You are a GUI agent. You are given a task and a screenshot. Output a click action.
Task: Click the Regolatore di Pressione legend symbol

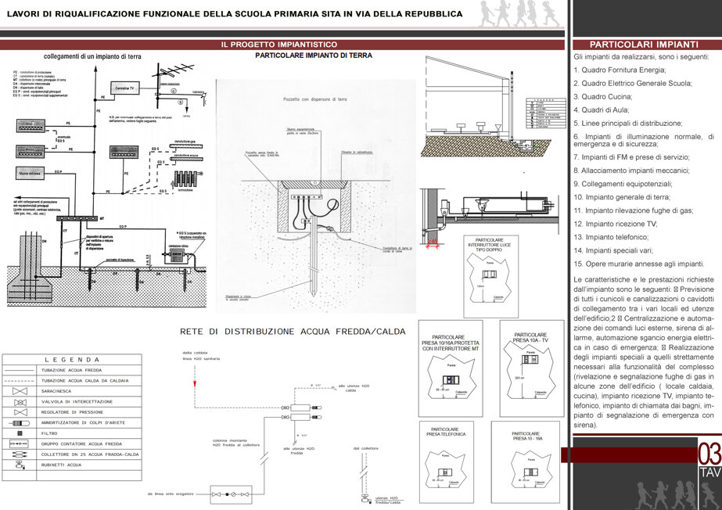click(20, 412)
